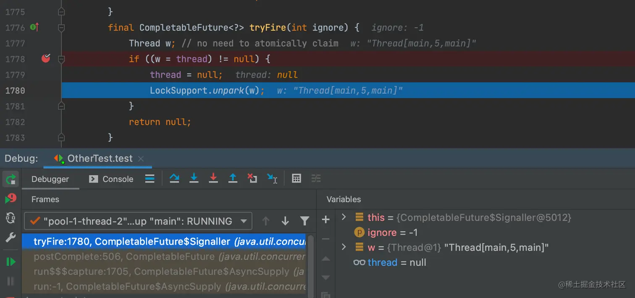Click the fold end marker at line 1775
The height and width of the screenshot is (298, 635).
61,12
